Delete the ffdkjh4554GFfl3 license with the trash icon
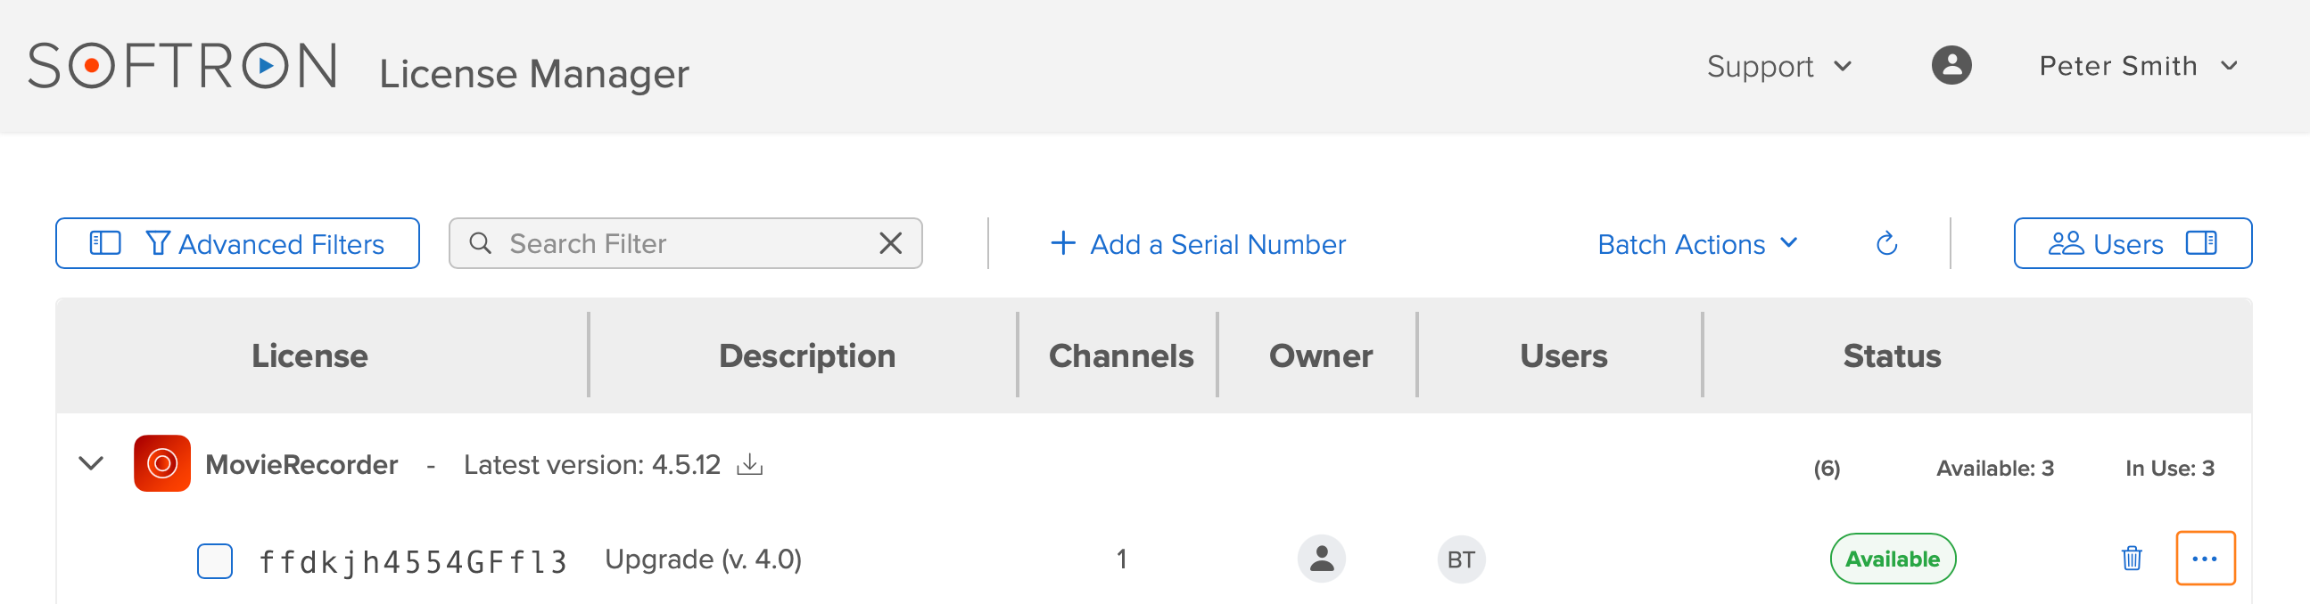The width and height of the screenshot is (2310, 604). [2131, 559]
